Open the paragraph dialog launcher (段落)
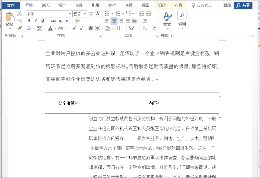260x178 pixels. [x=156, y=36]
